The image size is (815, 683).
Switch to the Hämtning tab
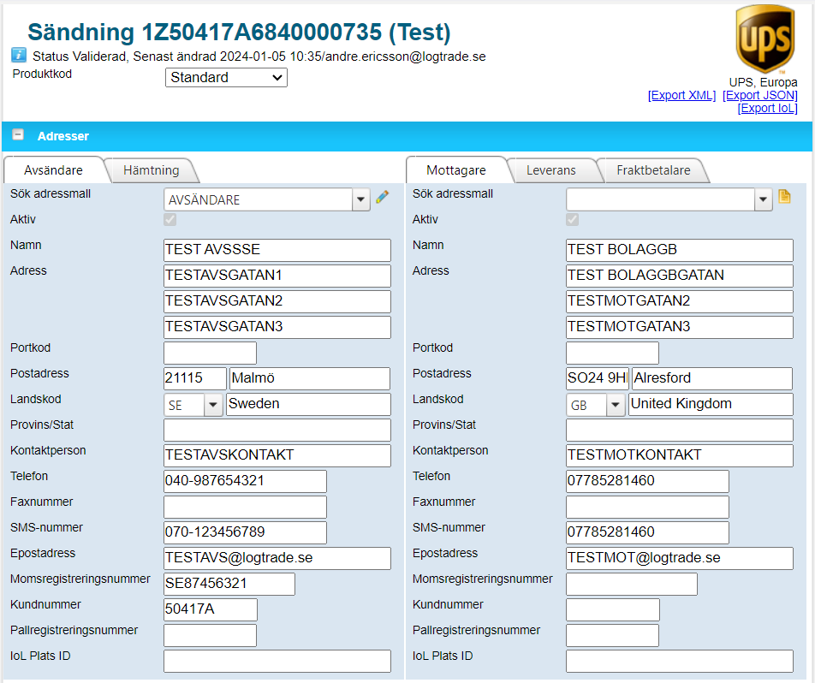click(x=151, y=170)
